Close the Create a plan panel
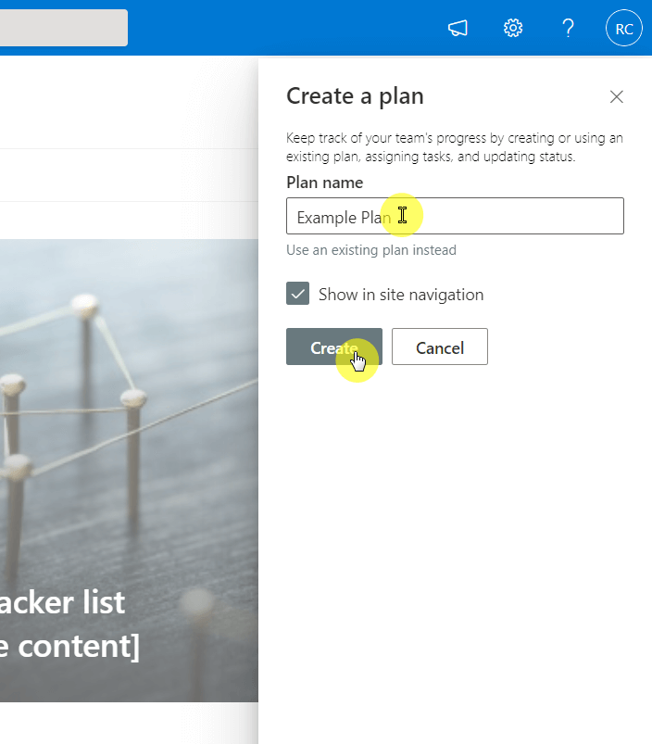Viewport: 652px width, 744px height. pyautogui.click(x=617, y=96)
